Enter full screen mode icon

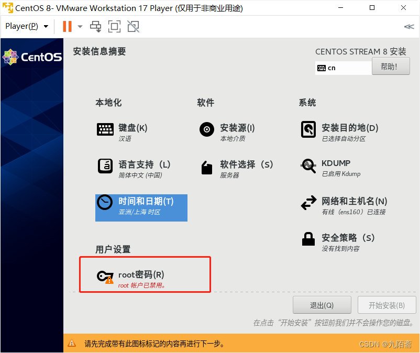(x=114, y=27)
